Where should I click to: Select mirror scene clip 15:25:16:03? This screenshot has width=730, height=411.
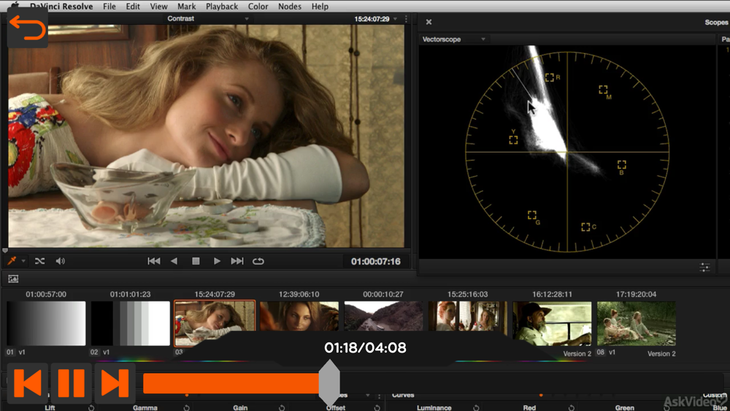point(468,317)
